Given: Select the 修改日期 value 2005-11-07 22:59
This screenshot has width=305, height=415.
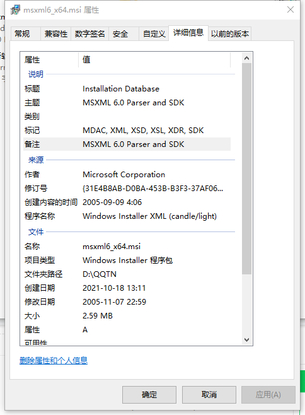Looking at the screenshot, I should [x=114, y=301].
